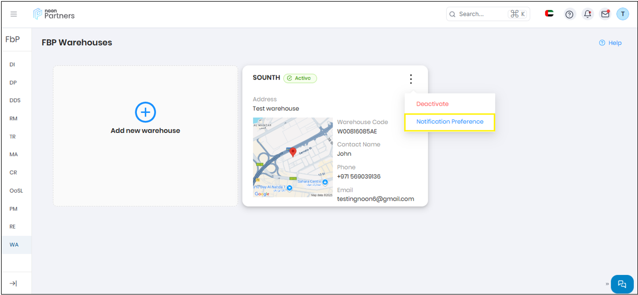Expand the sidebar with arrow icon
Image resolution: width=638 pixels, height=295 pixels.
point(13,283)
